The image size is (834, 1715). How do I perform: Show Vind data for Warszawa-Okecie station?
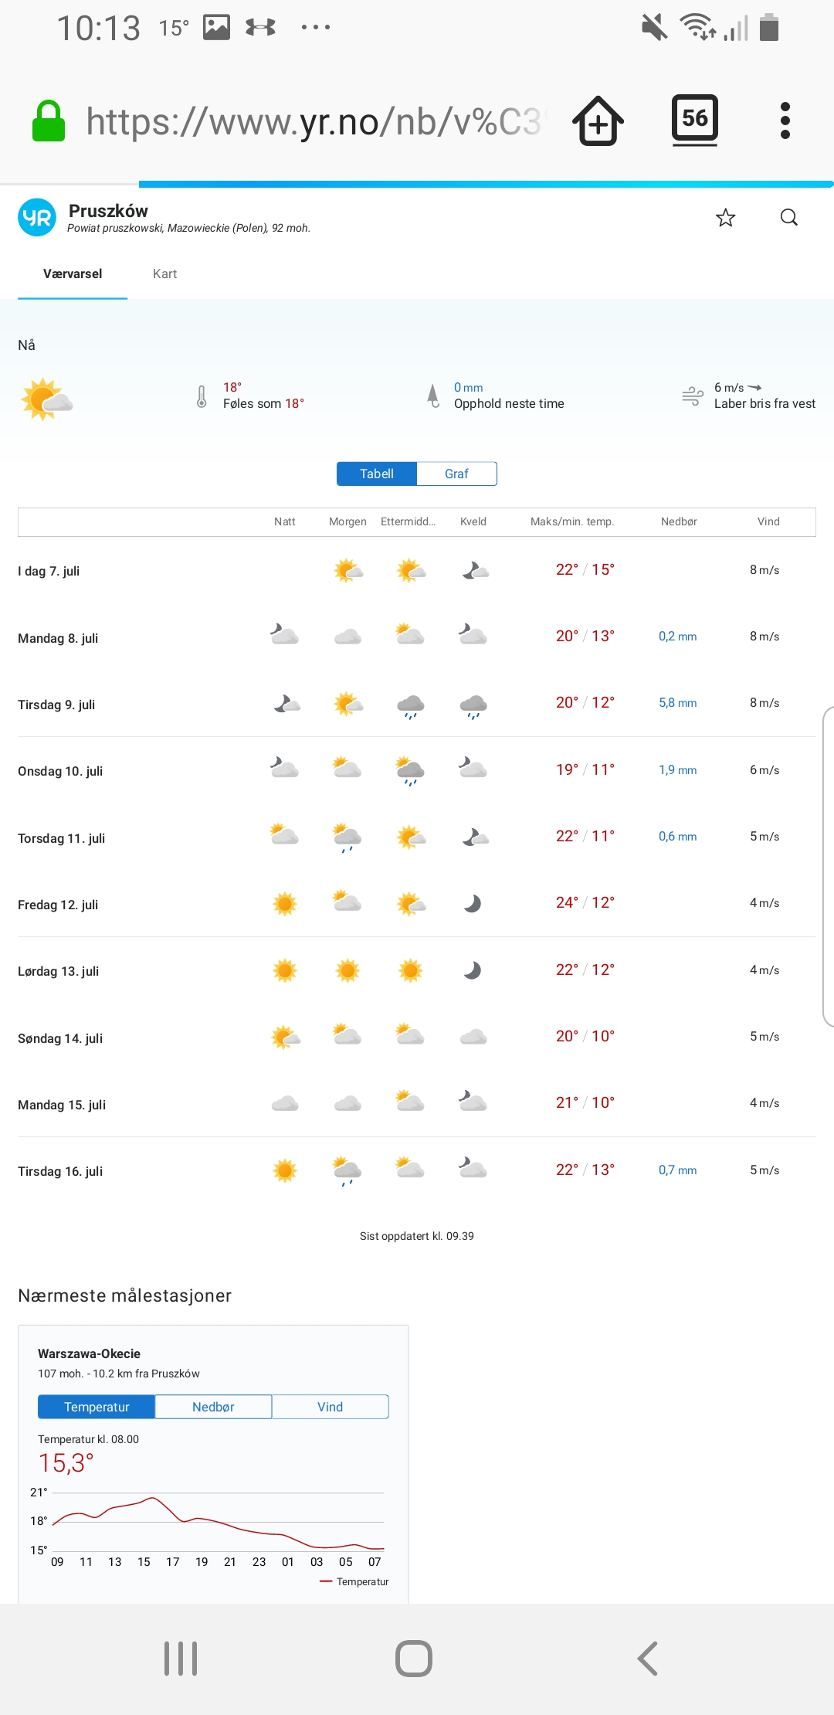click(330, 1407)
